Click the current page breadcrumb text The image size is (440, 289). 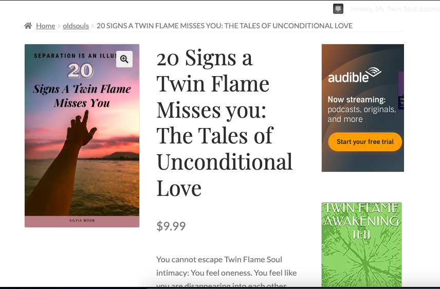coord(224,26)
